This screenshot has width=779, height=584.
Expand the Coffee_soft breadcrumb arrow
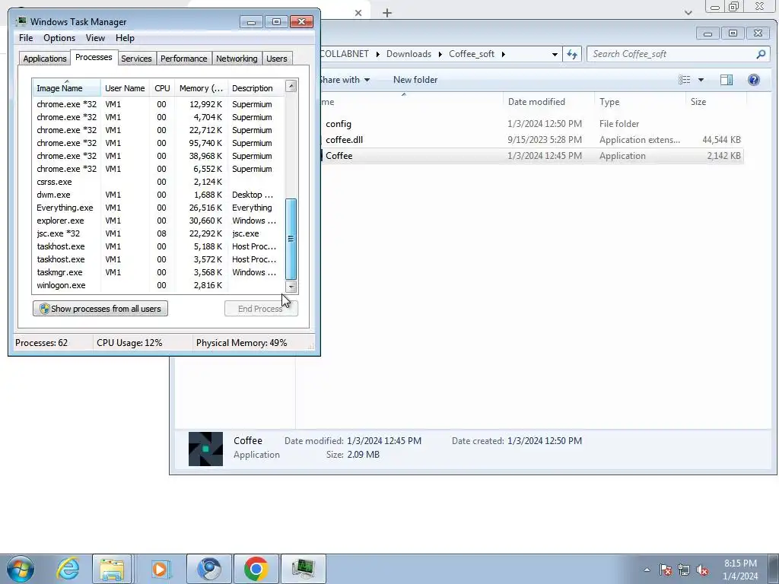click(503, 54)
